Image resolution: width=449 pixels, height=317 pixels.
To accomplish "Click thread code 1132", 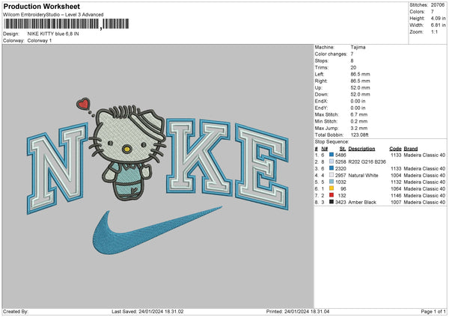I will 396,182.
